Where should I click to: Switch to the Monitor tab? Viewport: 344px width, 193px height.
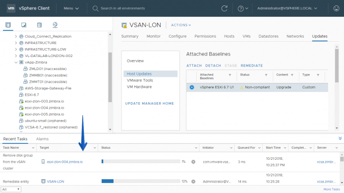[154, 36]
